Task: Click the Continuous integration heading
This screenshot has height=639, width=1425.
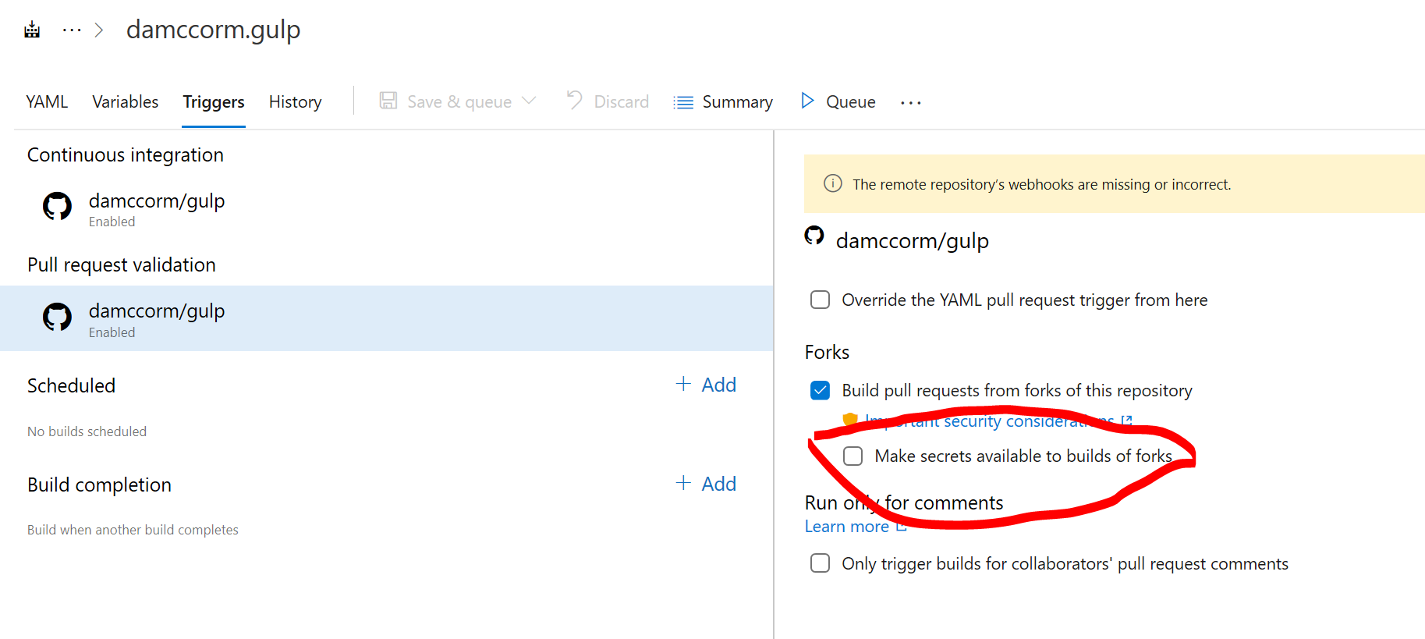Action: 126,154
